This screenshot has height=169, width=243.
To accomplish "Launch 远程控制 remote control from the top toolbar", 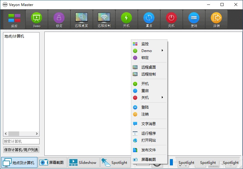I will coord(104,20).
